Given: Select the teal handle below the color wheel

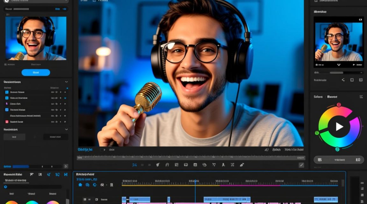Looking at the screenshot, I should point(337,149).
